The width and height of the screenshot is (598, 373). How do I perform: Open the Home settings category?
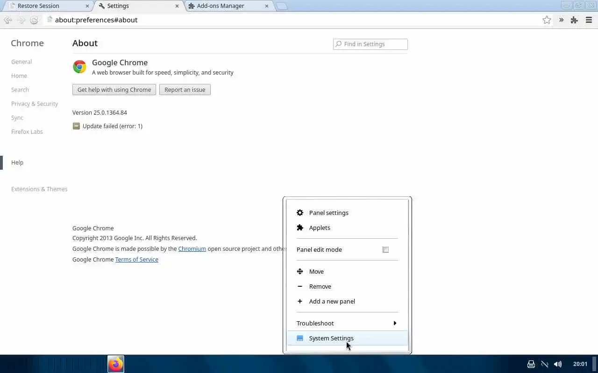19,76
